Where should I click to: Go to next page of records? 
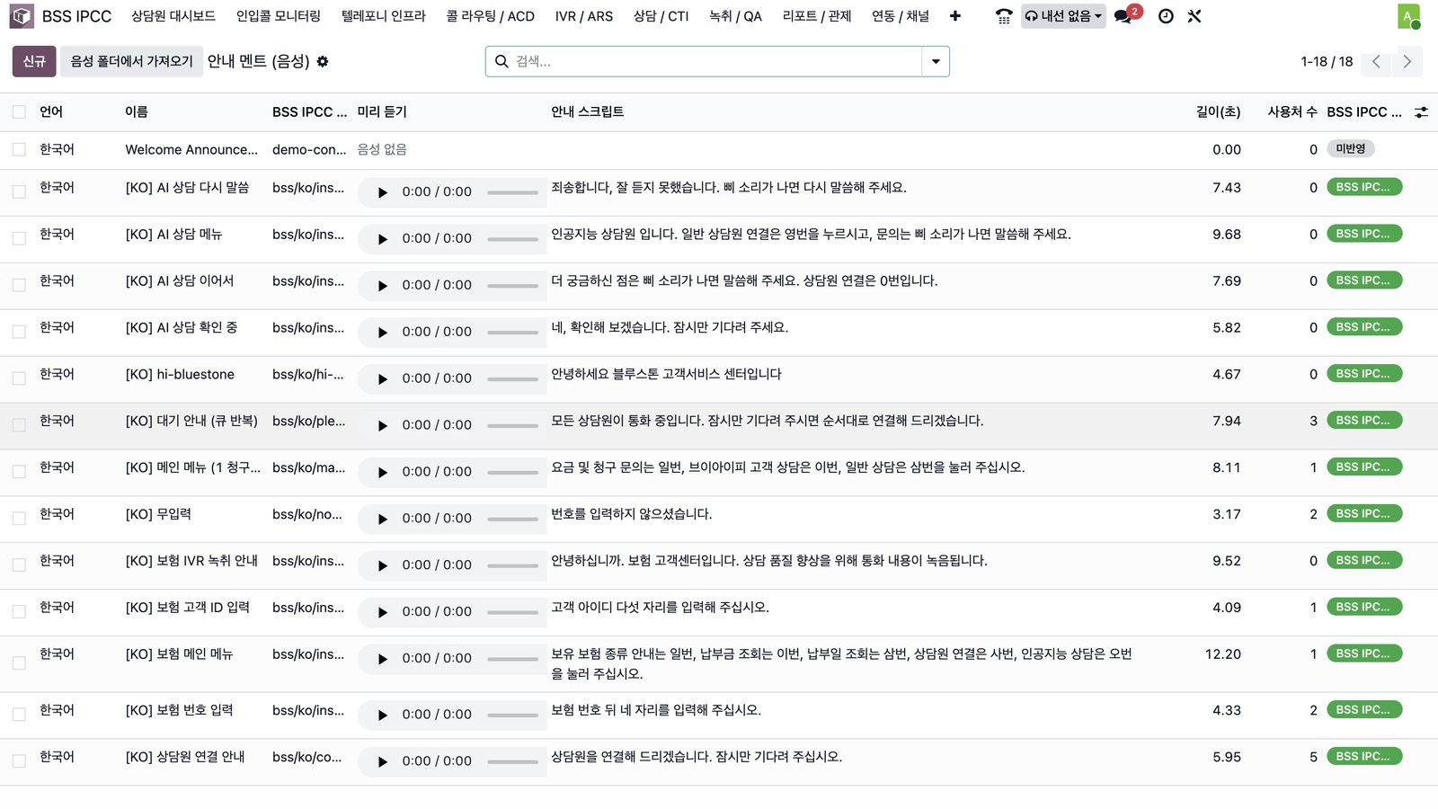(1407, 61)
